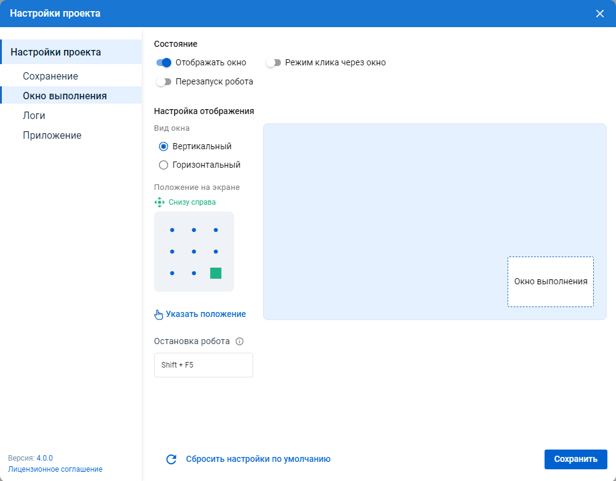
Task: Toggle the Отображать окно switch
Action: (x=164, y=62)
